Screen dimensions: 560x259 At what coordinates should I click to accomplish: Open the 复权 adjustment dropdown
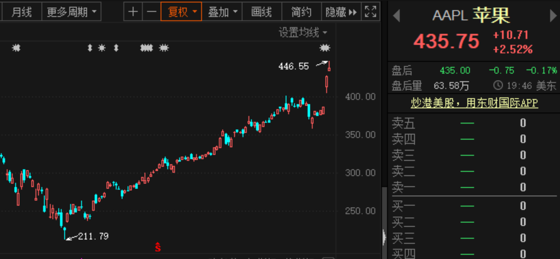[181, 12]
